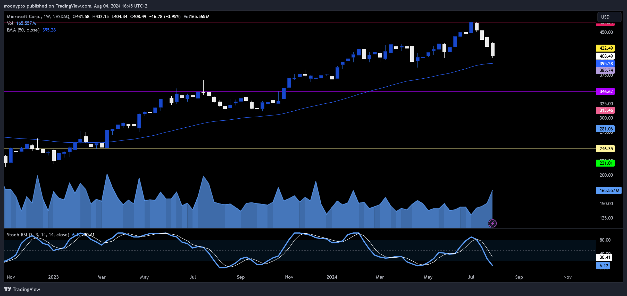Click the Jul label on right of time axis
The image size is (627, 296).
[471, 277]
